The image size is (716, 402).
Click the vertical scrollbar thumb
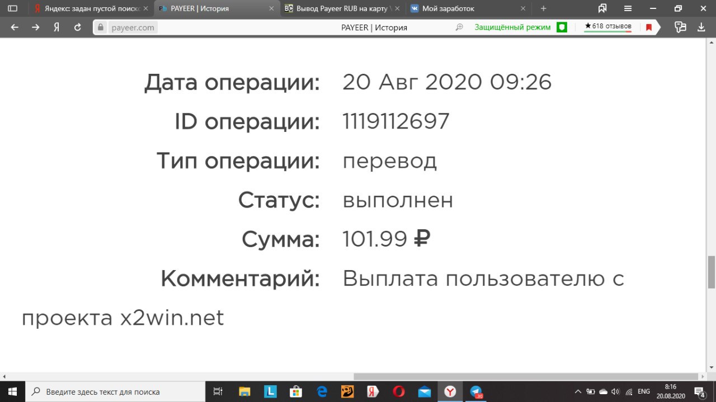[x=711, y=272]
